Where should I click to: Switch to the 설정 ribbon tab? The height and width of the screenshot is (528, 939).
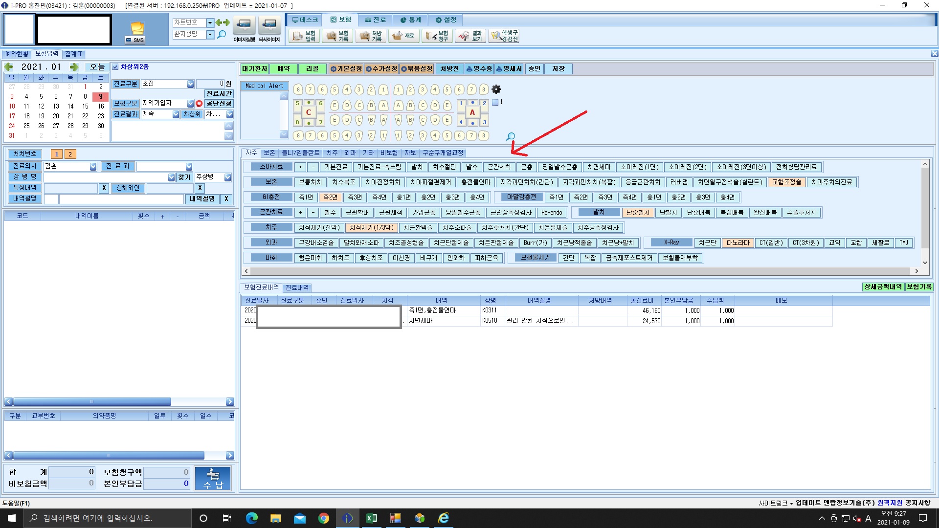(x=446, y=20)
